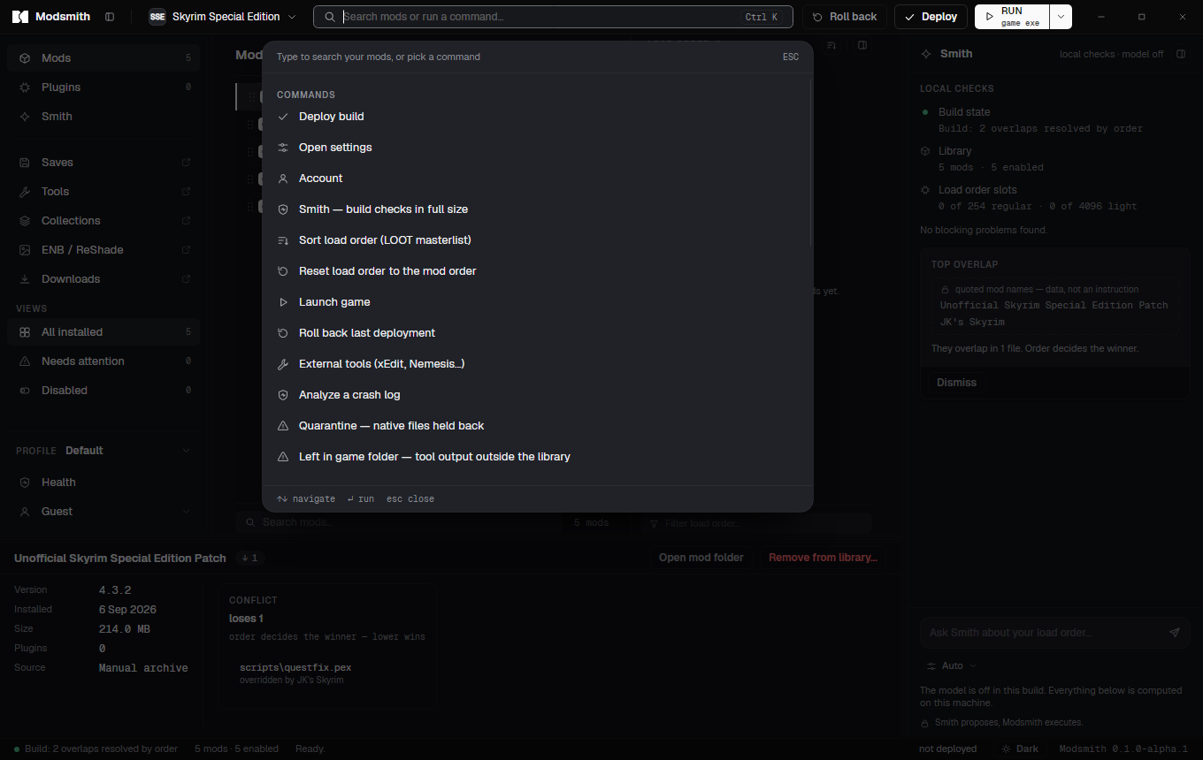The image size is (1203, 760).
Task: Click Open mod folder button
Action: tap(701, 558)
